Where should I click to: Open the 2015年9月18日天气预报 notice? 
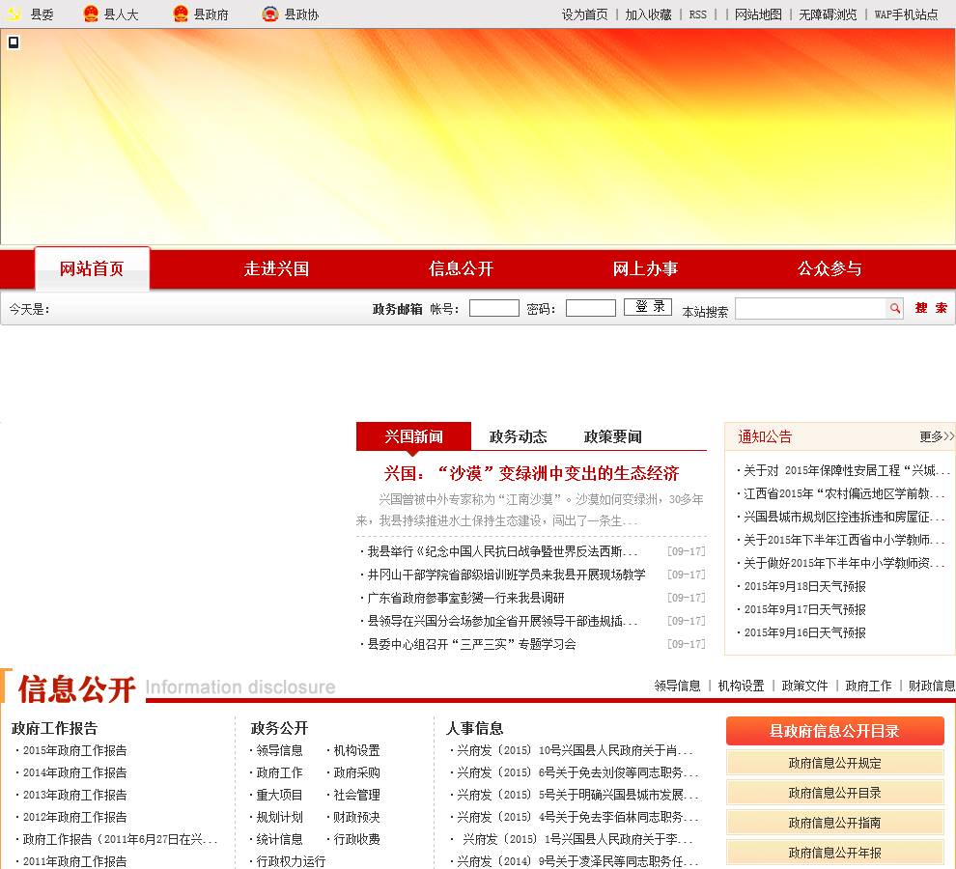tap(804, 587)
